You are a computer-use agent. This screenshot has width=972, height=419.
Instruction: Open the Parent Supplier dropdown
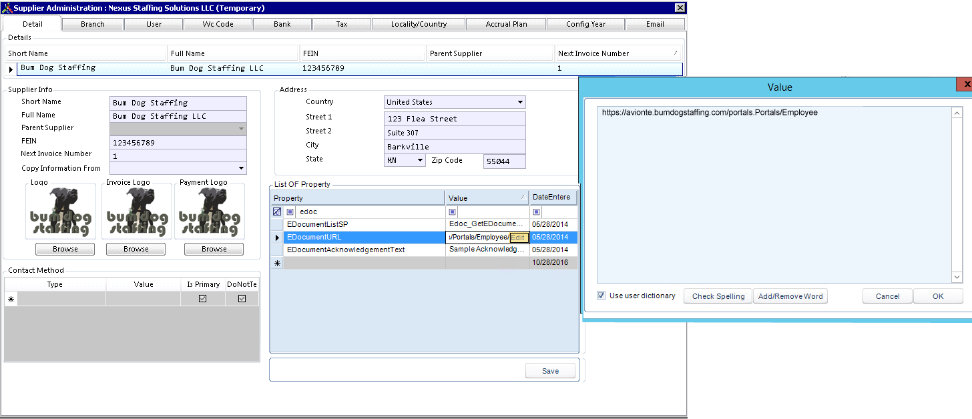241,128
